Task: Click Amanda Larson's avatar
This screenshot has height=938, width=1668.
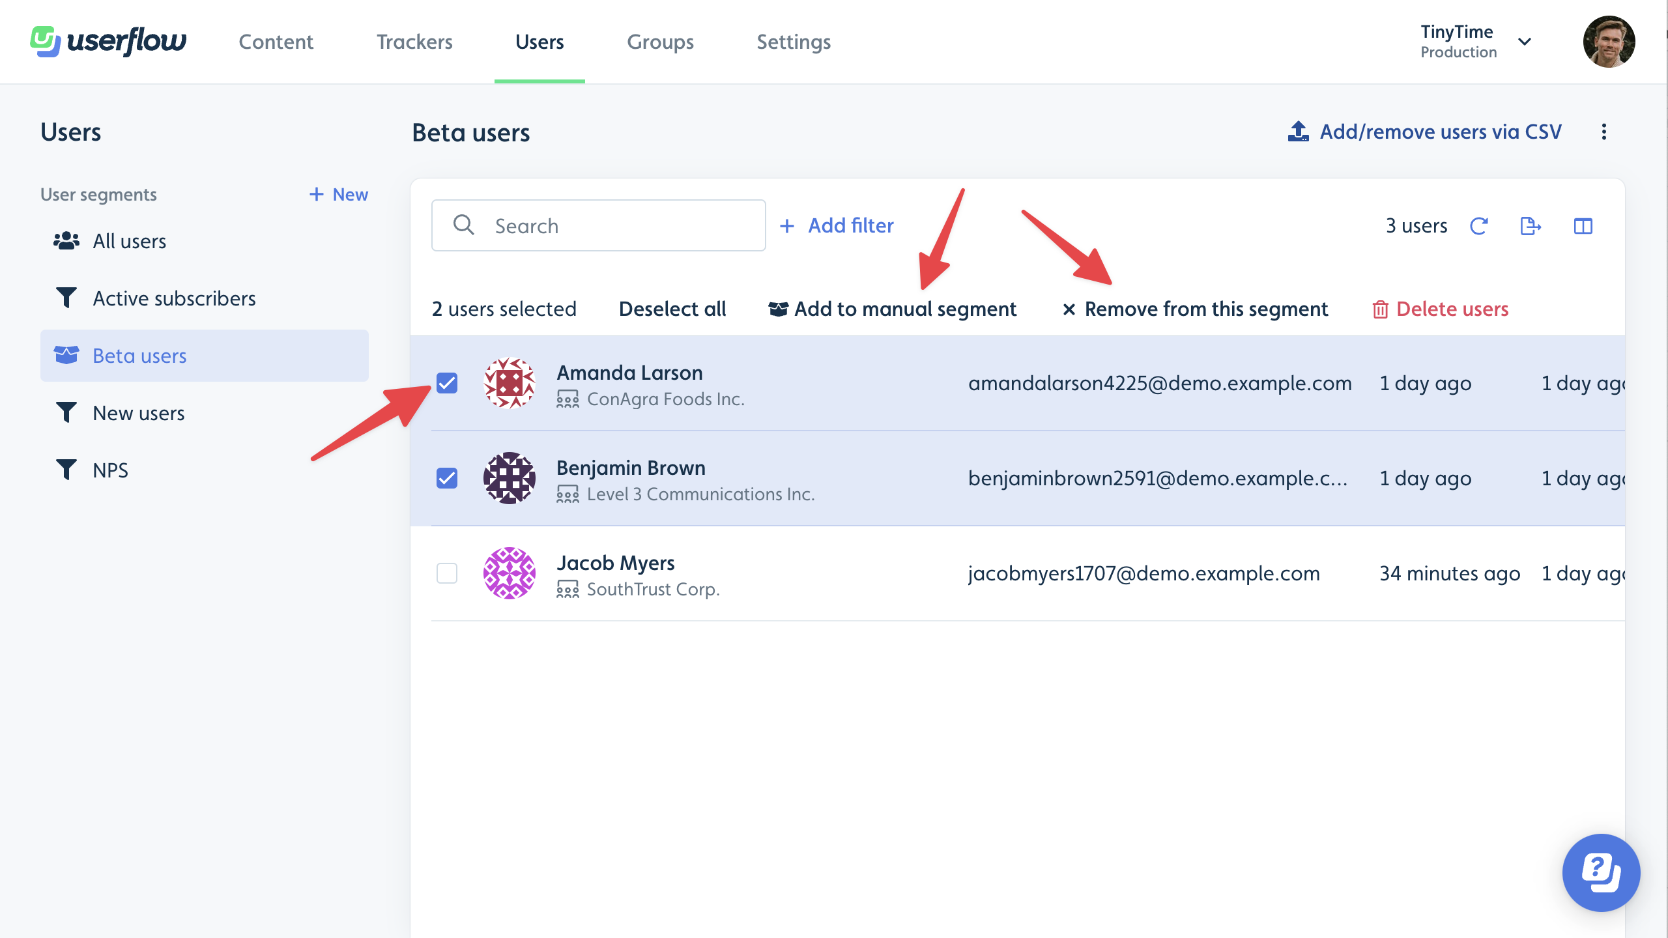Action: [510, 383]
